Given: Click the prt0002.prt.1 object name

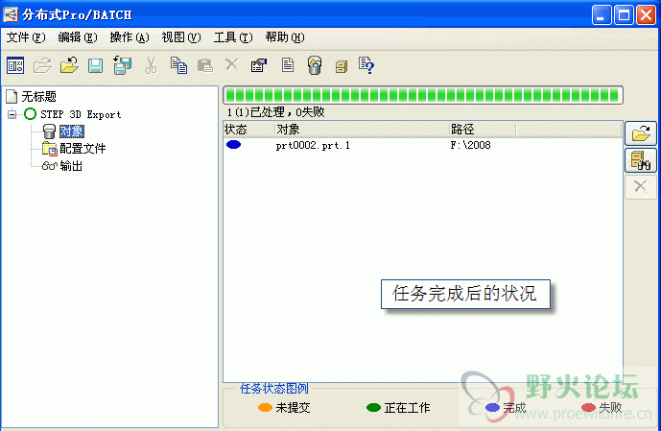Looking at the screenshot, I should point(313,146).
